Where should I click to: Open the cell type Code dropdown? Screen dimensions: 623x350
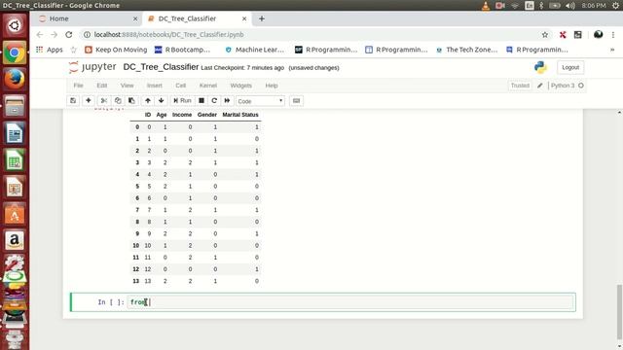coord(260,101)
